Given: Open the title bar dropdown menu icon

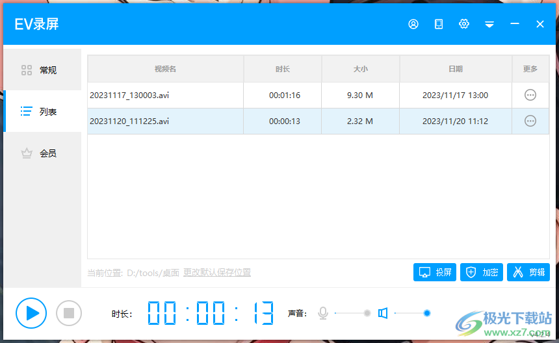Looking at the screenshot, I should pyautogui.click(x=489, y=24).
